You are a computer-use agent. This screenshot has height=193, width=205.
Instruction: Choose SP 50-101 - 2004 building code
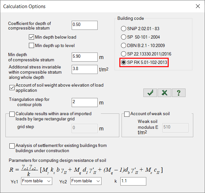point(124,37)
